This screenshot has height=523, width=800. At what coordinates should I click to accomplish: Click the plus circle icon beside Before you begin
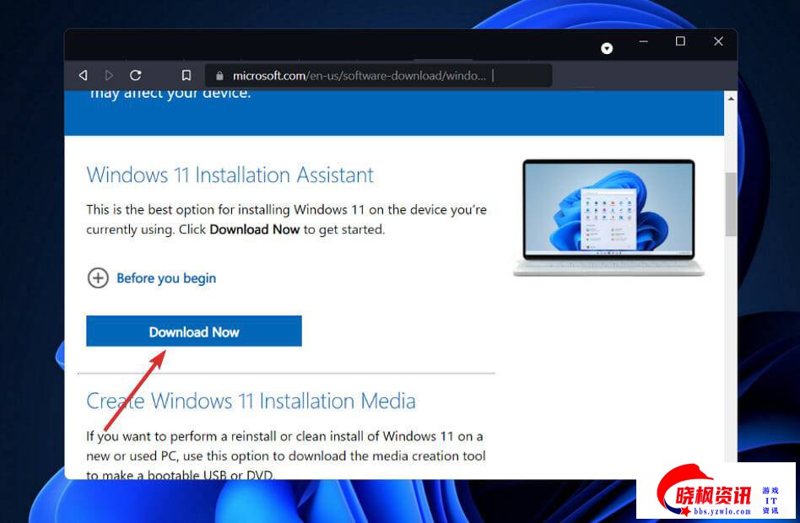(x=98, y=278)
